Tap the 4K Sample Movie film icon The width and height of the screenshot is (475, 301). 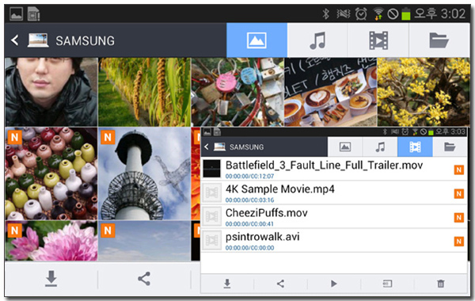[211, 192]
